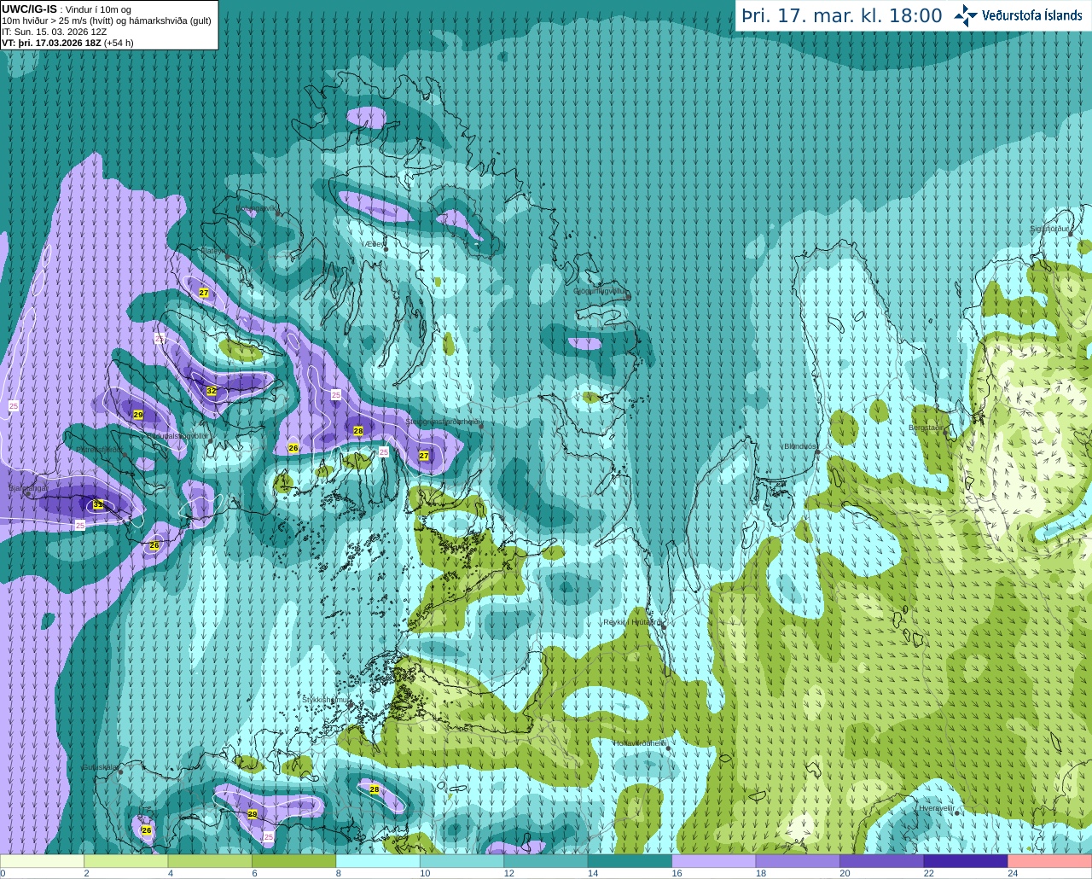Select the 12–14 m/s teal legend swatch
This screenshot has width=1092, height=879.
coord(546,861)
